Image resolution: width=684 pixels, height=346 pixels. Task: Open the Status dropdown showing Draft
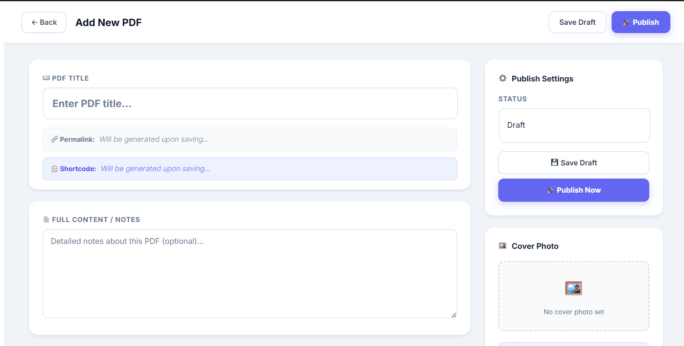click(x=574, y=125)
